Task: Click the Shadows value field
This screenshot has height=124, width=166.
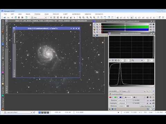Action: (x=122, y=100)
